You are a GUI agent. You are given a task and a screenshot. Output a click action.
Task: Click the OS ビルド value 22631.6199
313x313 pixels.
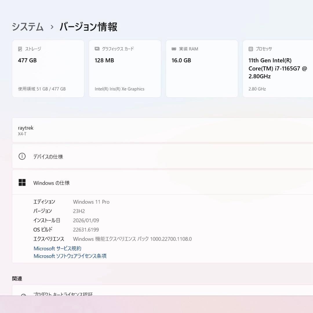pyautogui.click(x=86, y=230)
